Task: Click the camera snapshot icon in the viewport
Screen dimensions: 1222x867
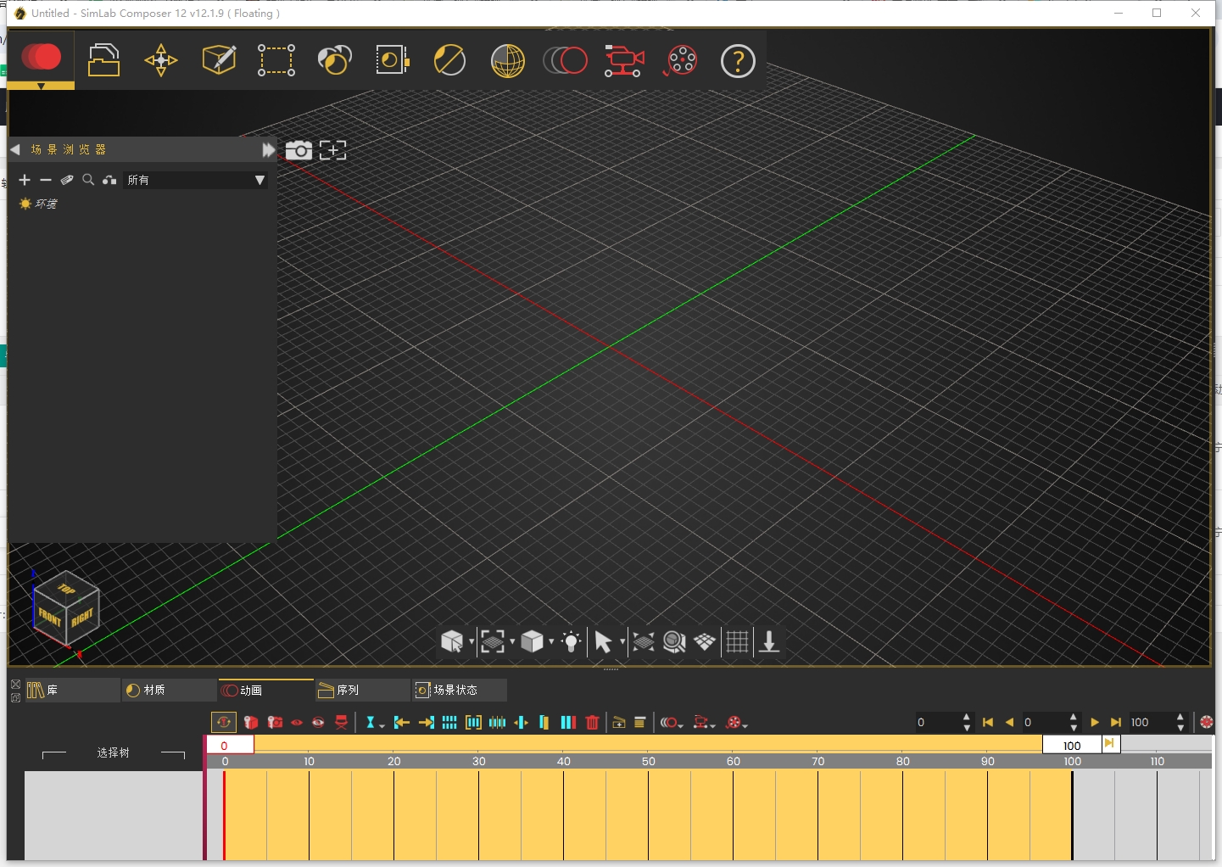Action: click(299, 150)
